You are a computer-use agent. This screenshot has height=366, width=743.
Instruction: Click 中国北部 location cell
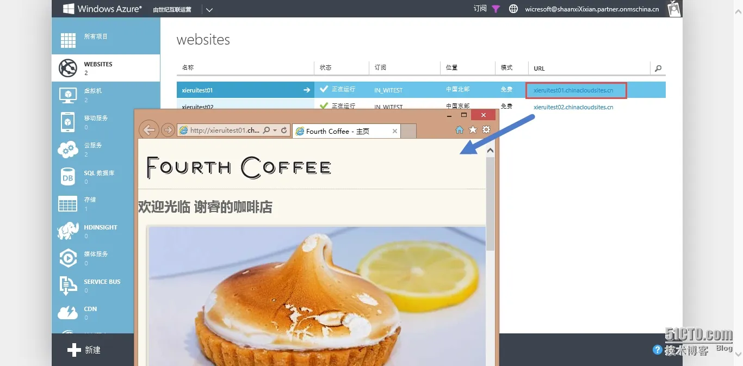tap(457, 90)
